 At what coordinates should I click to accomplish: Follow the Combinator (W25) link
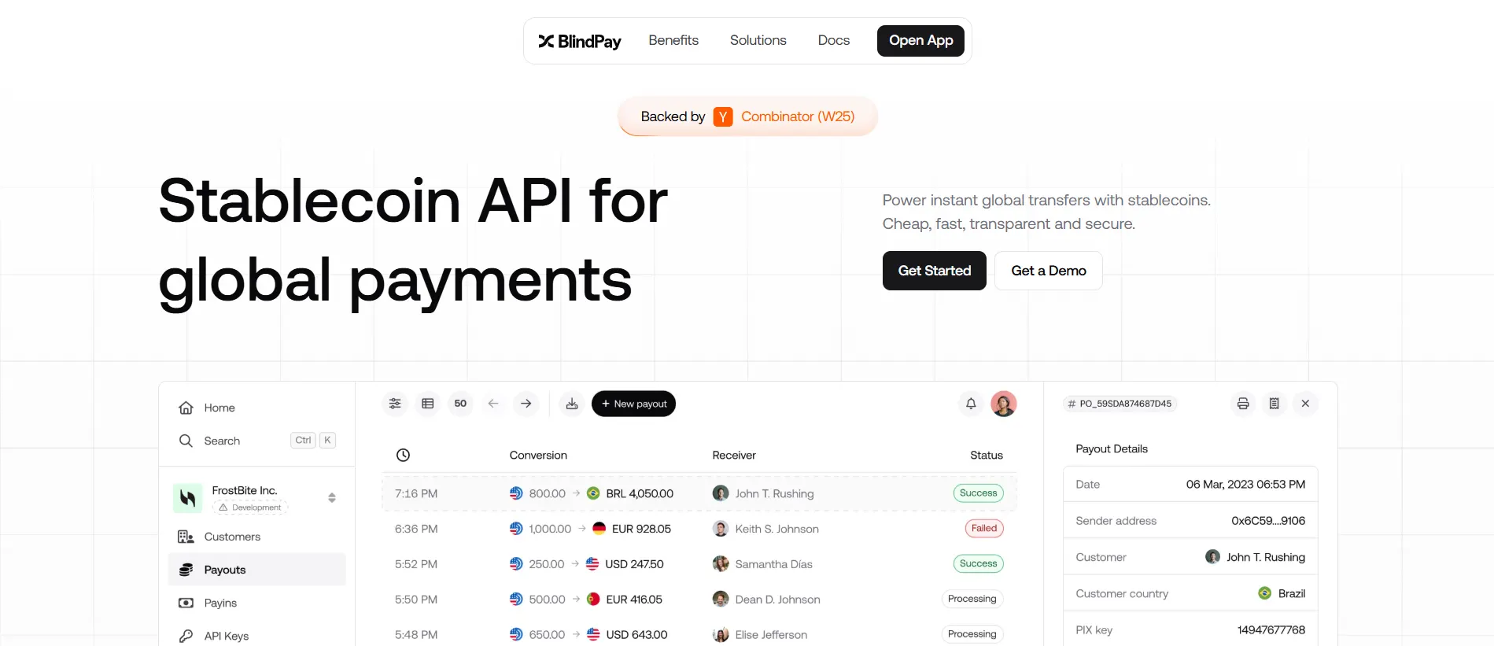[797, 116]
